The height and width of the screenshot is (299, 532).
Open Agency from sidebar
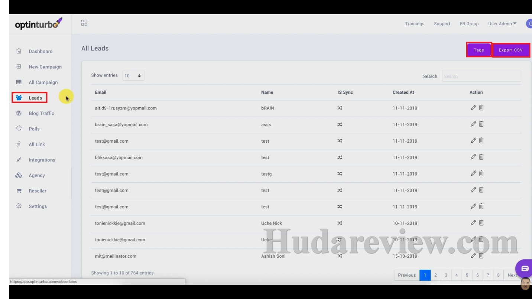coord(37,175)
